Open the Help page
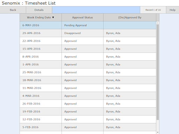The width and height of the screenshot is (179, 134). (x=172, y=10)
